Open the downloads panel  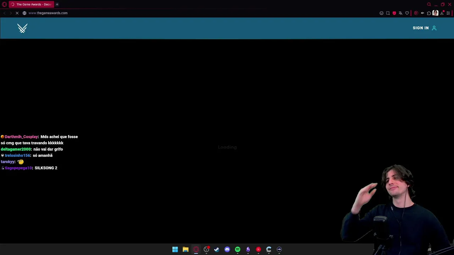point(442,13)
